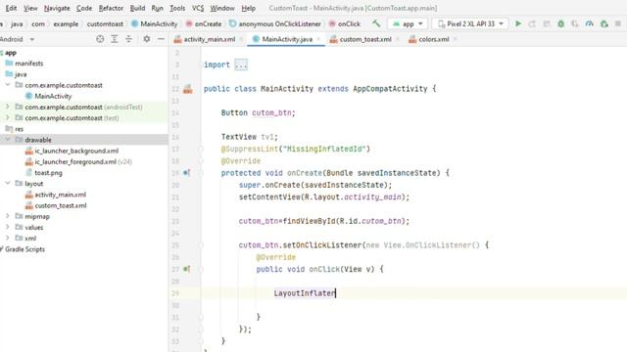Screen dimensions: 627x352
Task: Click Expand All icon in project panel
Action: [115, 39]
